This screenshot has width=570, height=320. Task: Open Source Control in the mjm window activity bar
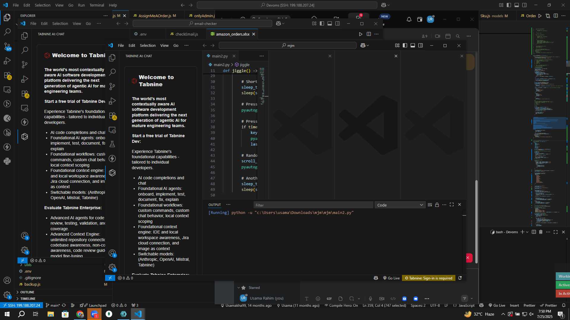[112, 86]
